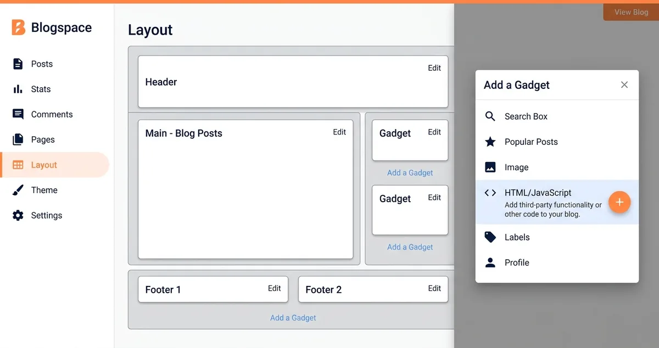659x348 pixels.
Task: Add the HTML/JavaScript gadget with plus button
Action: pos(619,203)
